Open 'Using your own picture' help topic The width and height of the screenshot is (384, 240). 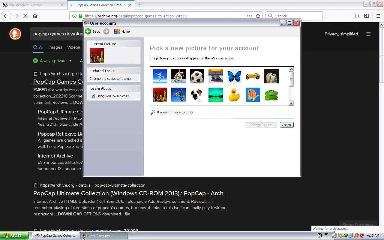point(113,96)
